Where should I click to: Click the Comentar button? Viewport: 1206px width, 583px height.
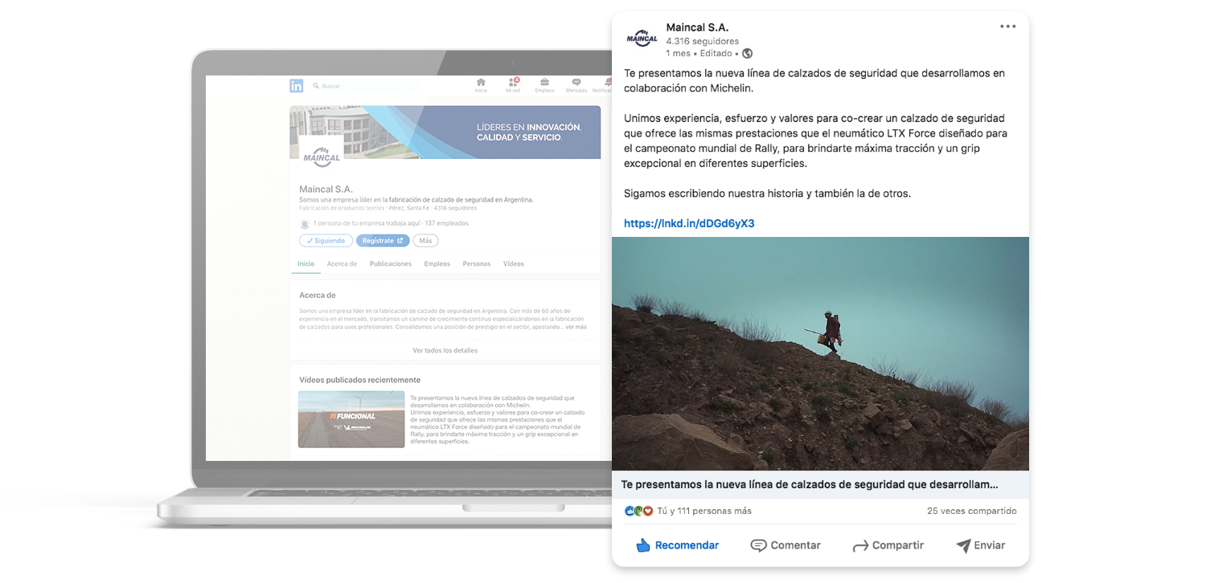coord(786,545)
